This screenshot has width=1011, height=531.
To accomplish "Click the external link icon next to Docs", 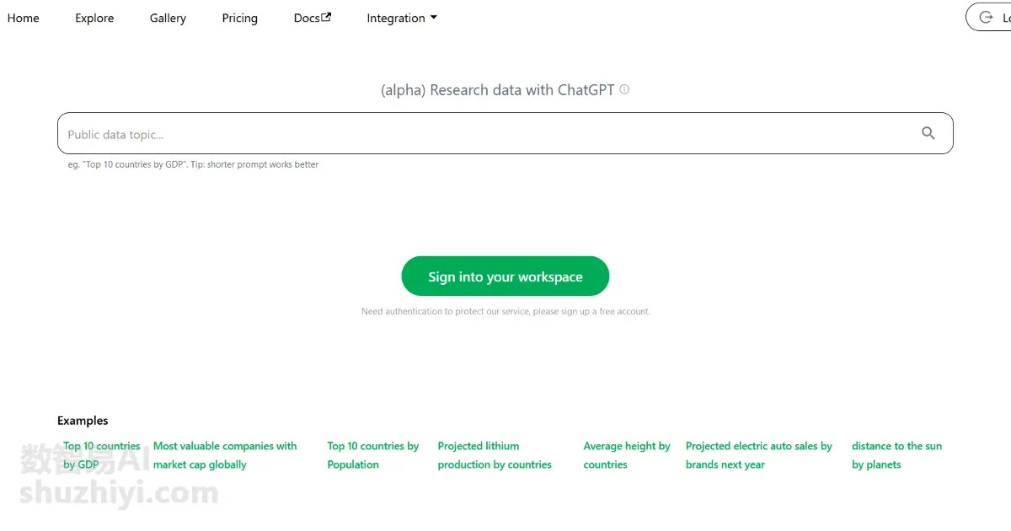I will click(326, 17).
